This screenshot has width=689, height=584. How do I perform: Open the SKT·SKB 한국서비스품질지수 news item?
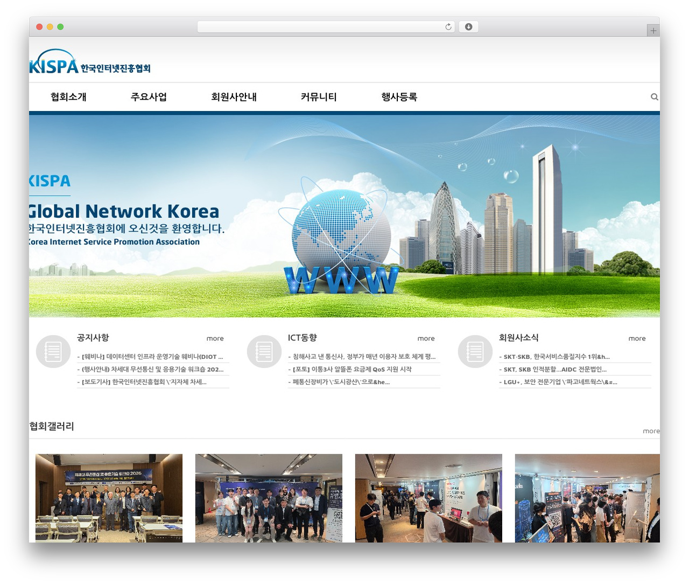click(554, 357)
